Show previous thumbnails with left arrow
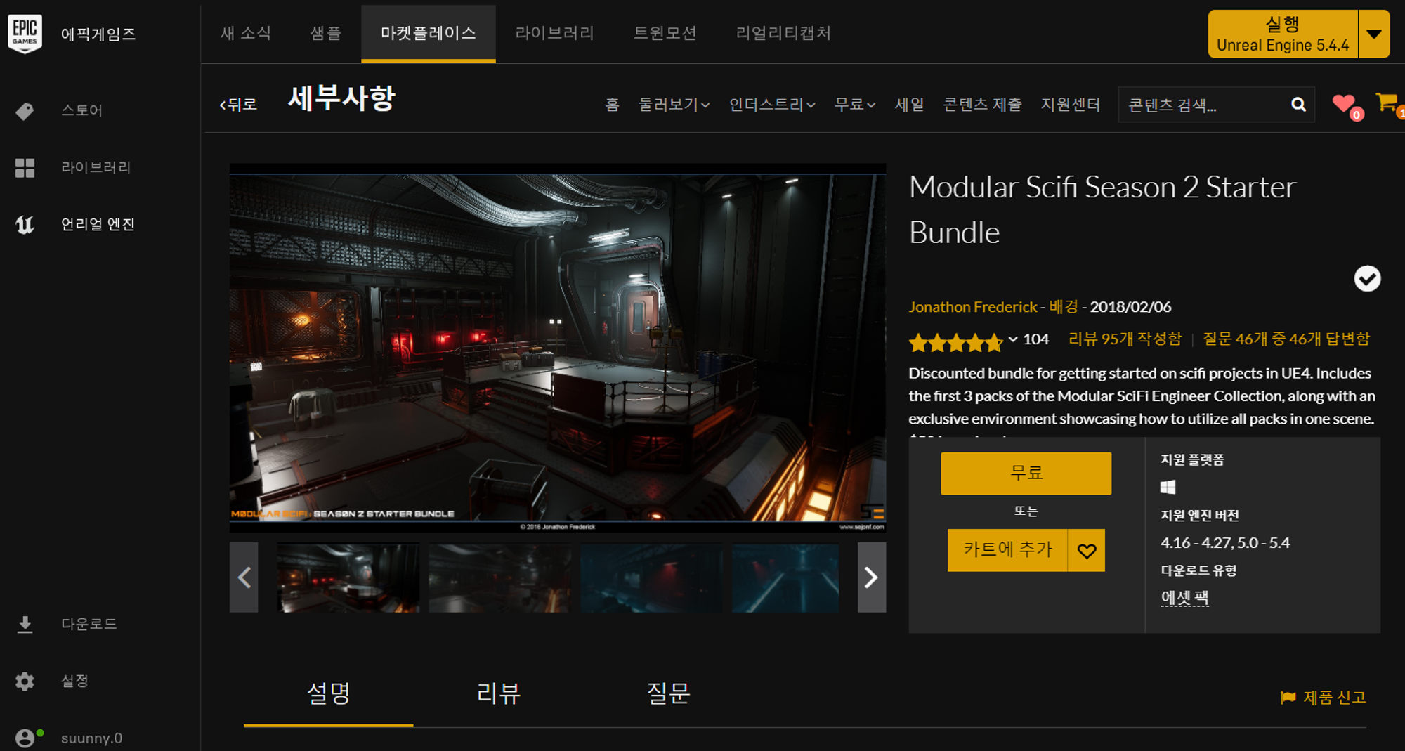 point(244,577)
